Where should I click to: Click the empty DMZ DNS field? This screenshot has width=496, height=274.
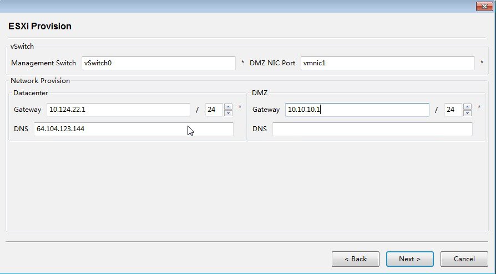pyautogui.click(x=372, y=129)
